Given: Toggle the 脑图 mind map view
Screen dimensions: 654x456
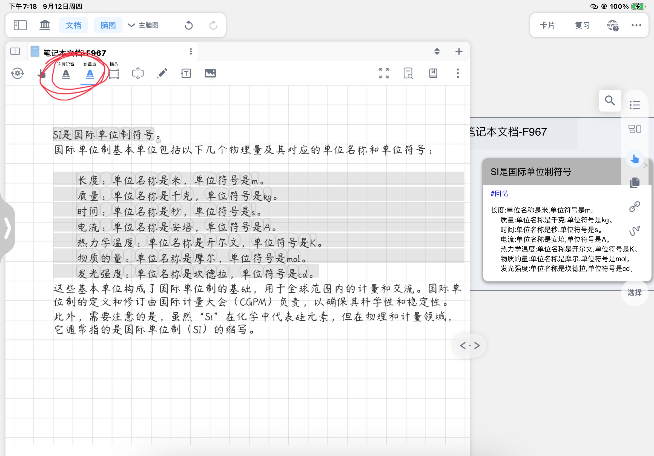Looking at the screenshot, I should coord(108,25).
